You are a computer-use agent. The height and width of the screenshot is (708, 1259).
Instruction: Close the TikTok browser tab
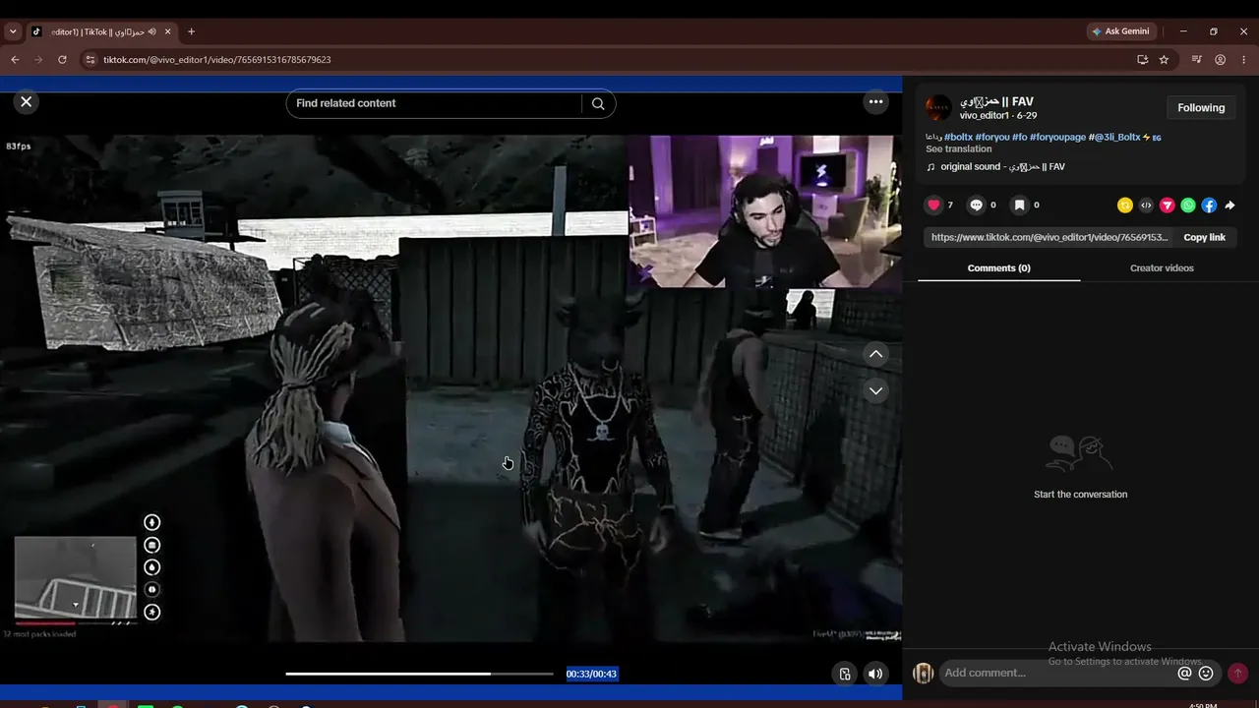point(167,31)
